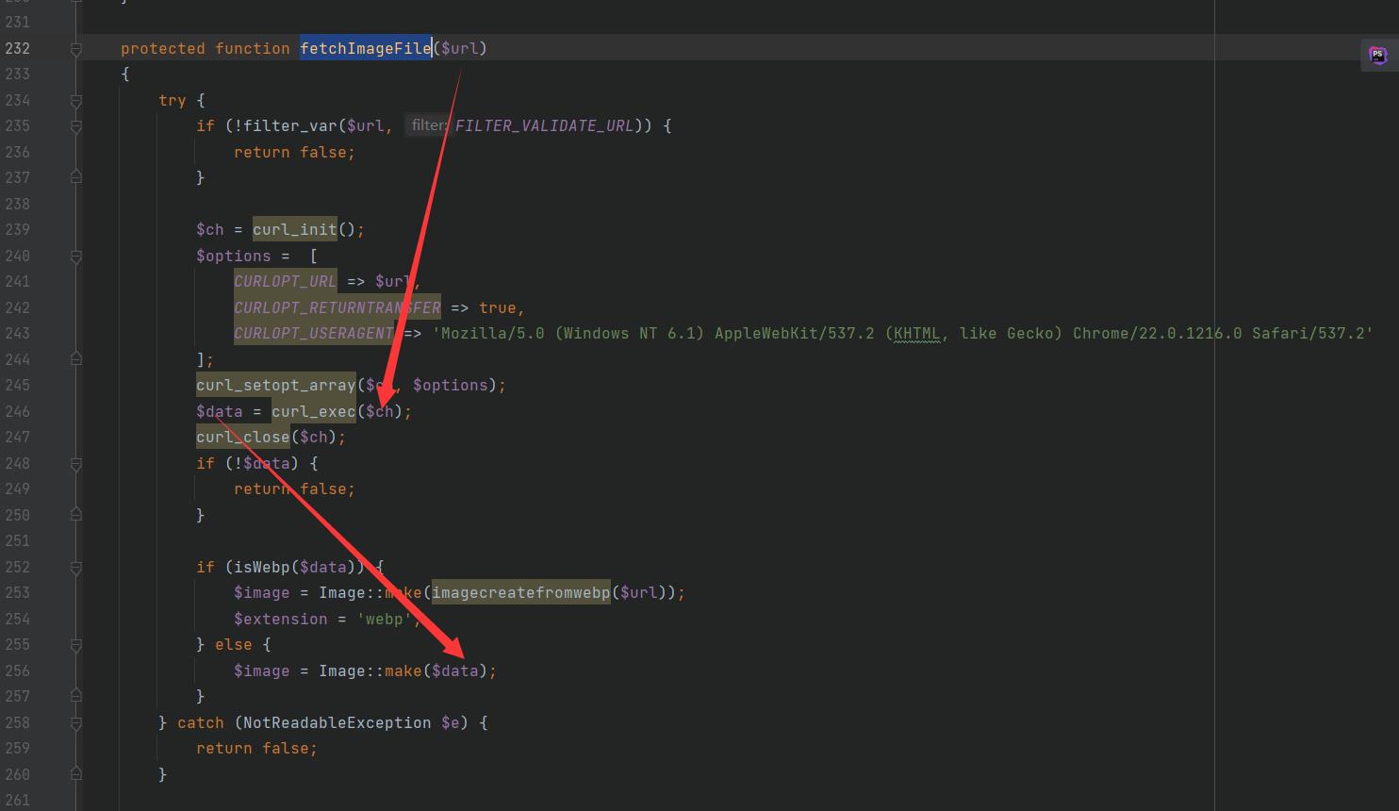The image size is (1399, 811).
Task: Collapse the fetchImageFile function fold on line 232
Action: coord(76,49)
